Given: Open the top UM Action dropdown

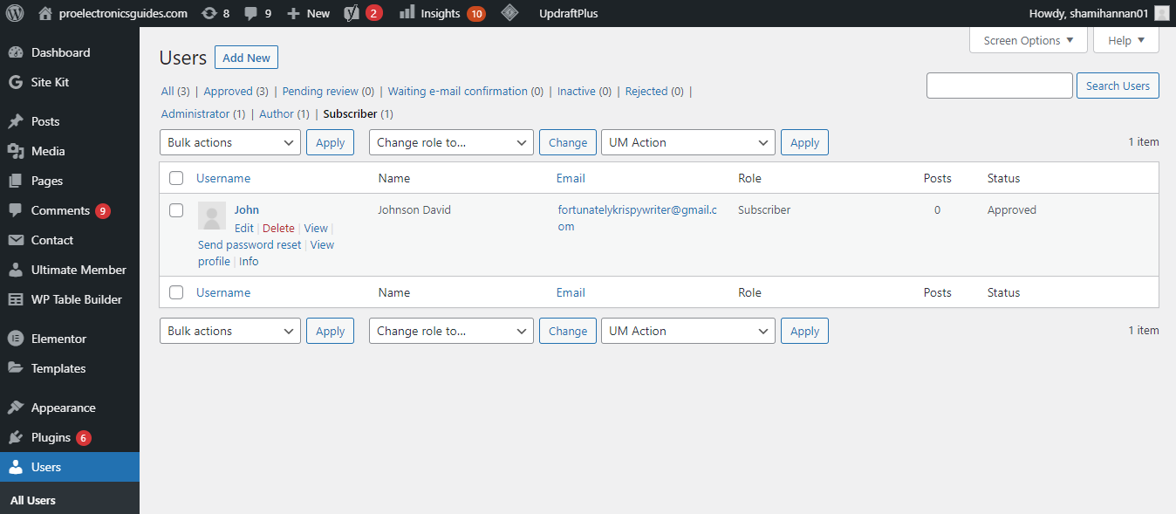Looking at the screenshot, I should [687, 142].
